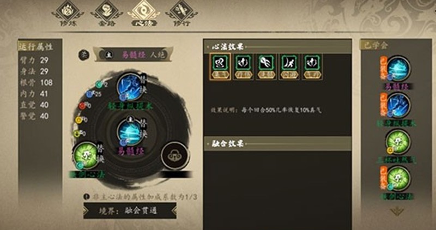
Task: Select the second 心法效果 effect icon
Action: pos(243,66)
